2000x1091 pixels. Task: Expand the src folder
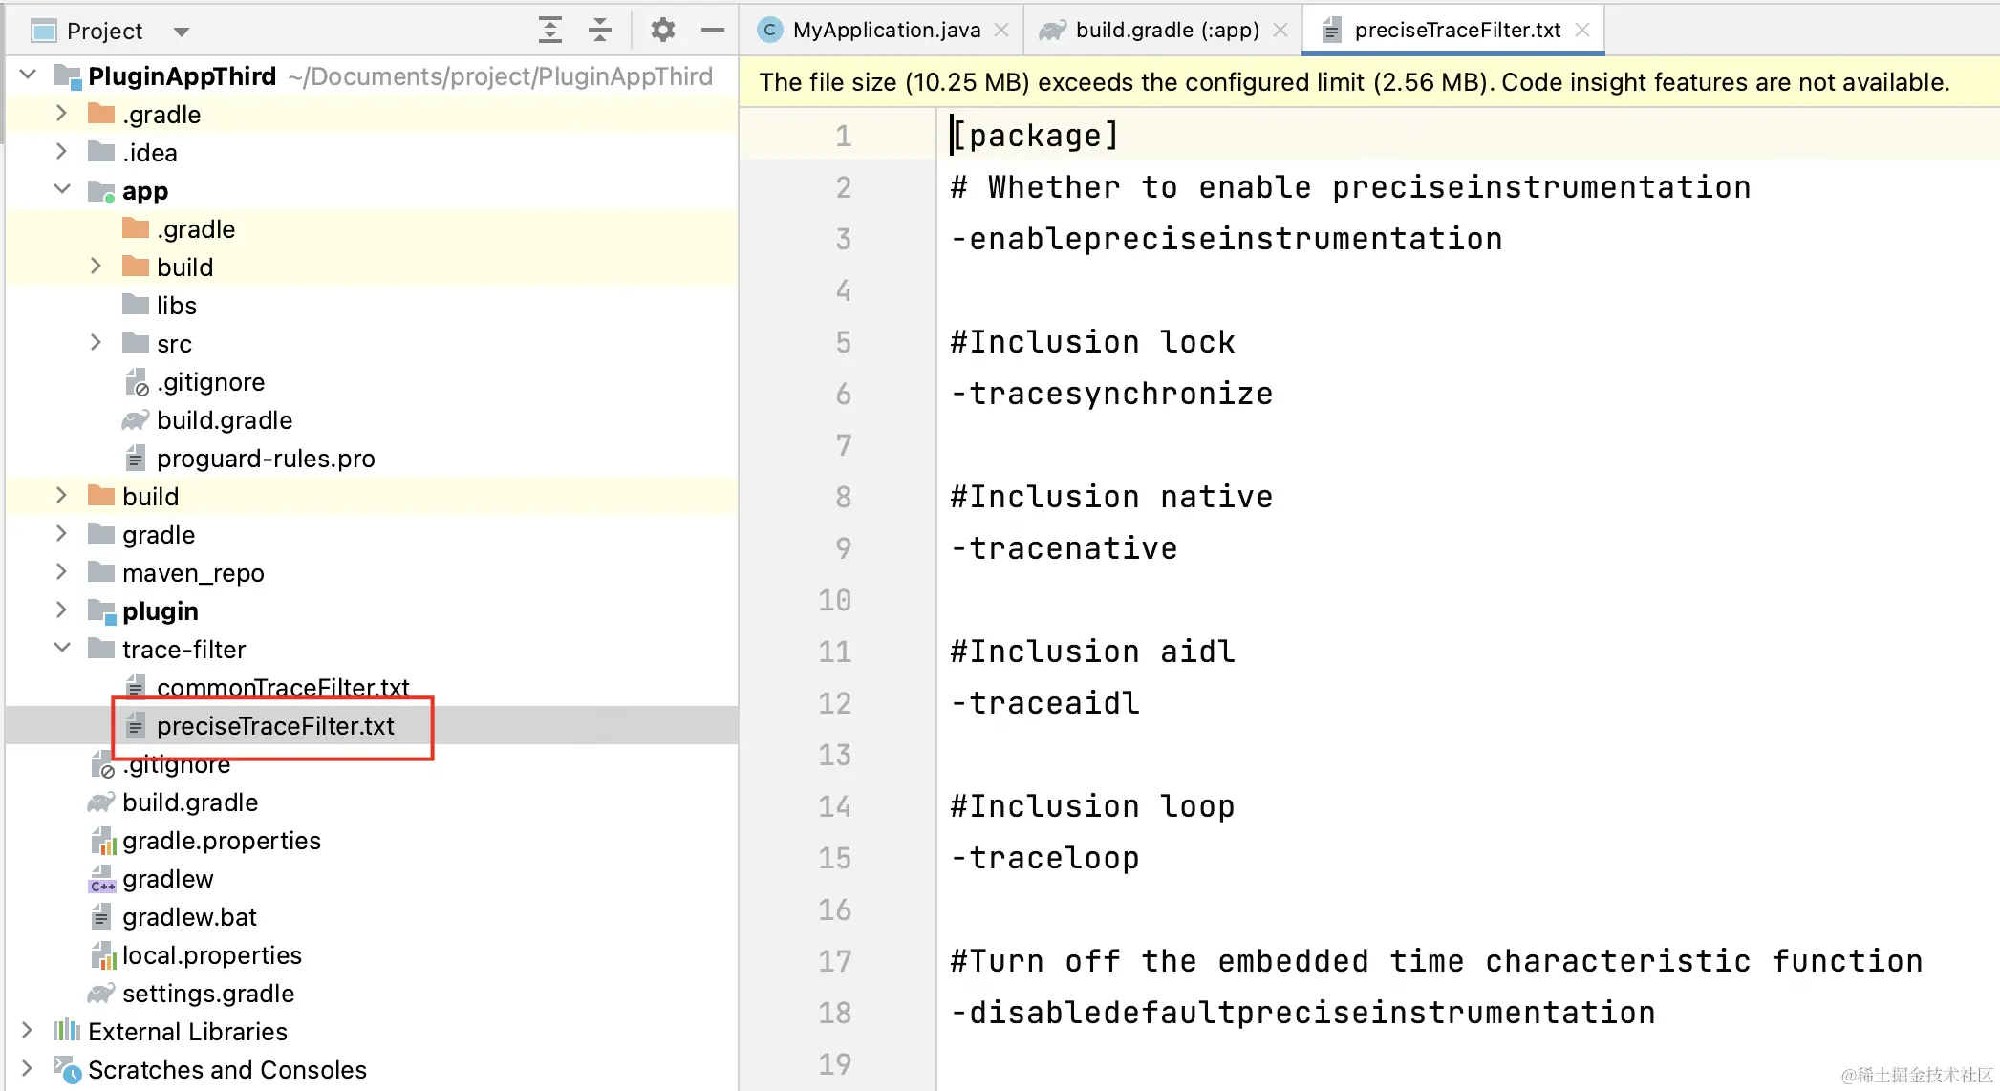[96, 343]
